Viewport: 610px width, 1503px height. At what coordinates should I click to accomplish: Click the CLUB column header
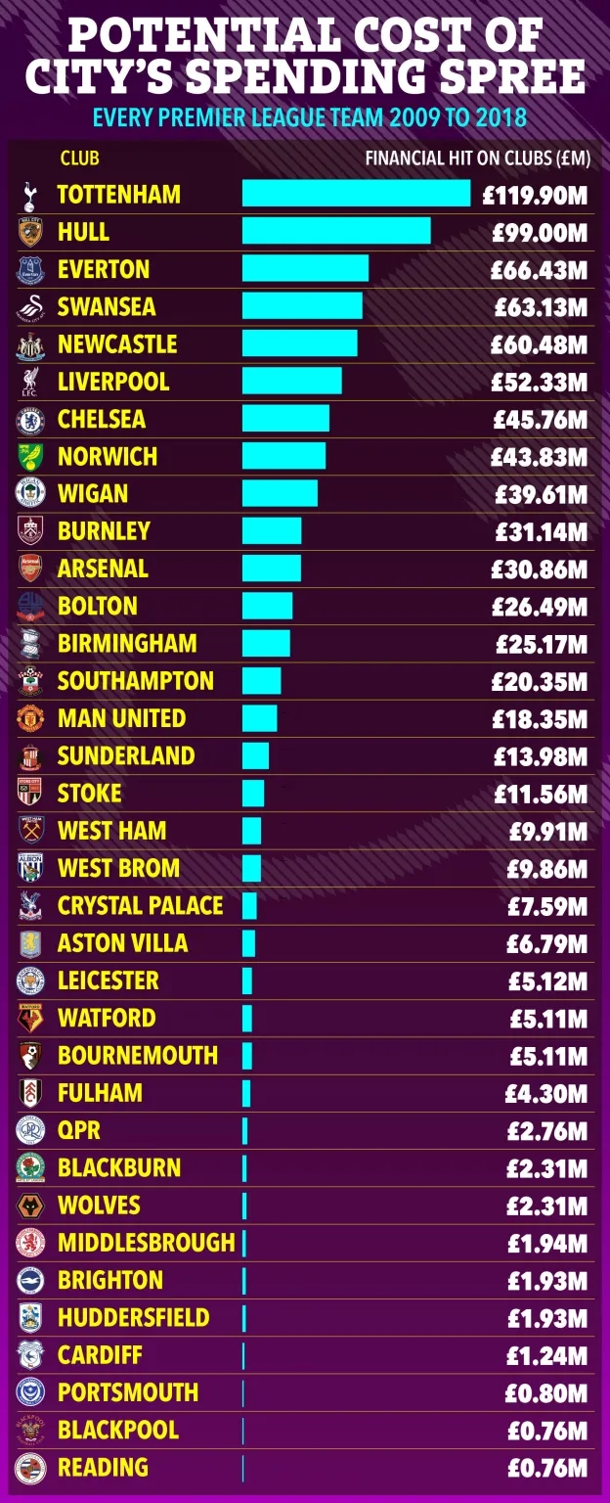[79, 158]
